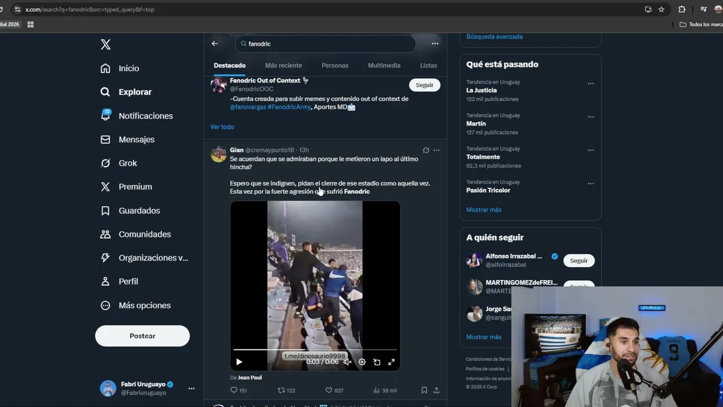The image size is (723, 407).
Task: Open Organizaciones verificadas in sidebar
Action: 144,258
